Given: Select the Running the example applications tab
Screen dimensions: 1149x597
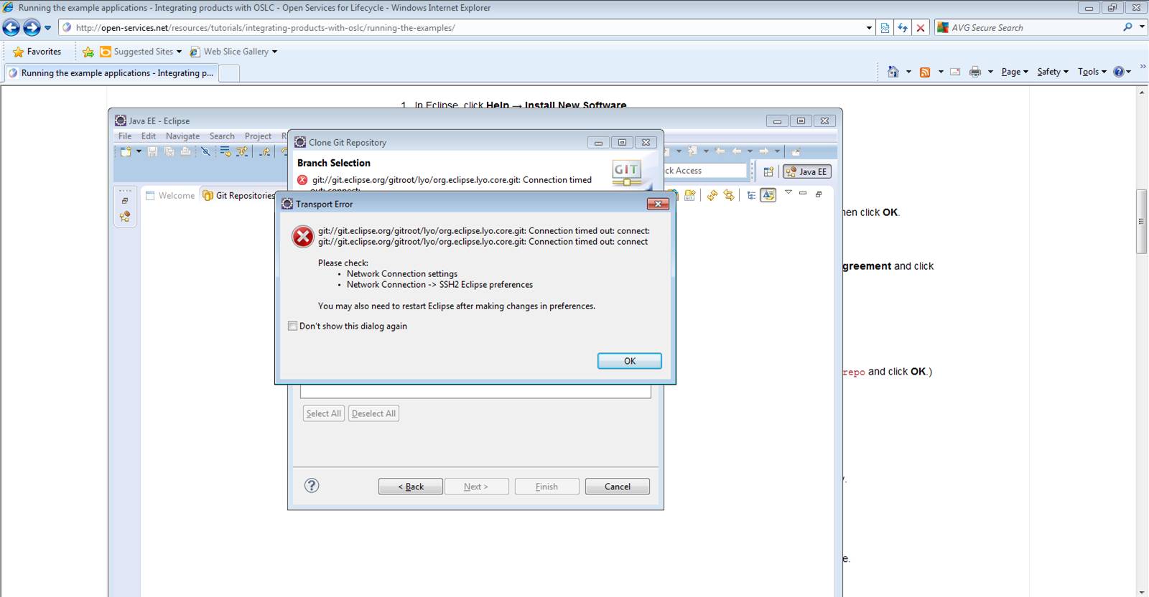Looking at the screenshot, I should 111,73.
